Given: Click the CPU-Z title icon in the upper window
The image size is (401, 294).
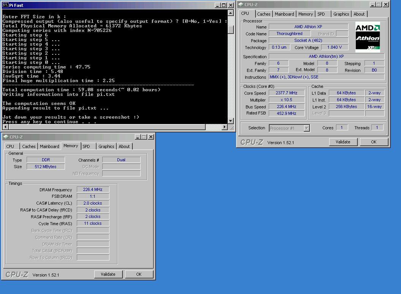Looking at the screenshot, I should (x=241, y=5).
